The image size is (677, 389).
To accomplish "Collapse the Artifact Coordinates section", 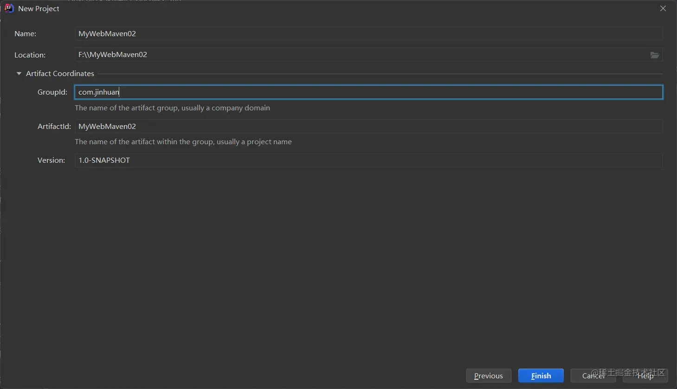I will point(19,74).
